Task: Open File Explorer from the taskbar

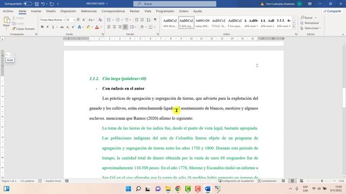Action: (x=168, y=189)
